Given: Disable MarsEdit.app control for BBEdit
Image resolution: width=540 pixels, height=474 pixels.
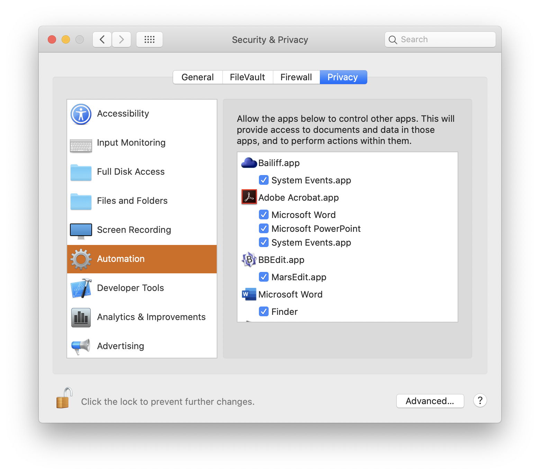Looking at the screenshot, I should 264,277.
